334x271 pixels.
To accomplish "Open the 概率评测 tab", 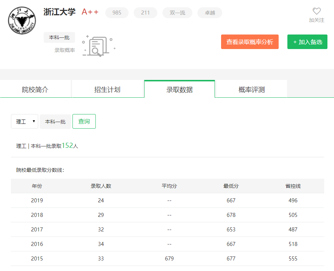I will pyautogui.click(x=252, y=89).
